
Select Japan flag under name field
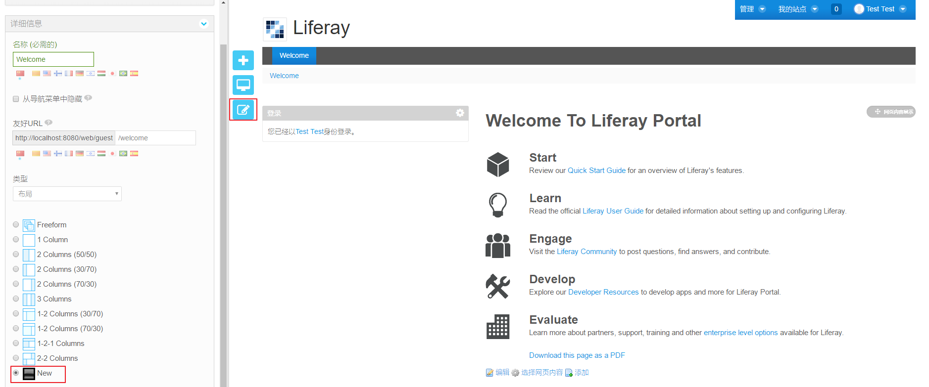[112, 74]
